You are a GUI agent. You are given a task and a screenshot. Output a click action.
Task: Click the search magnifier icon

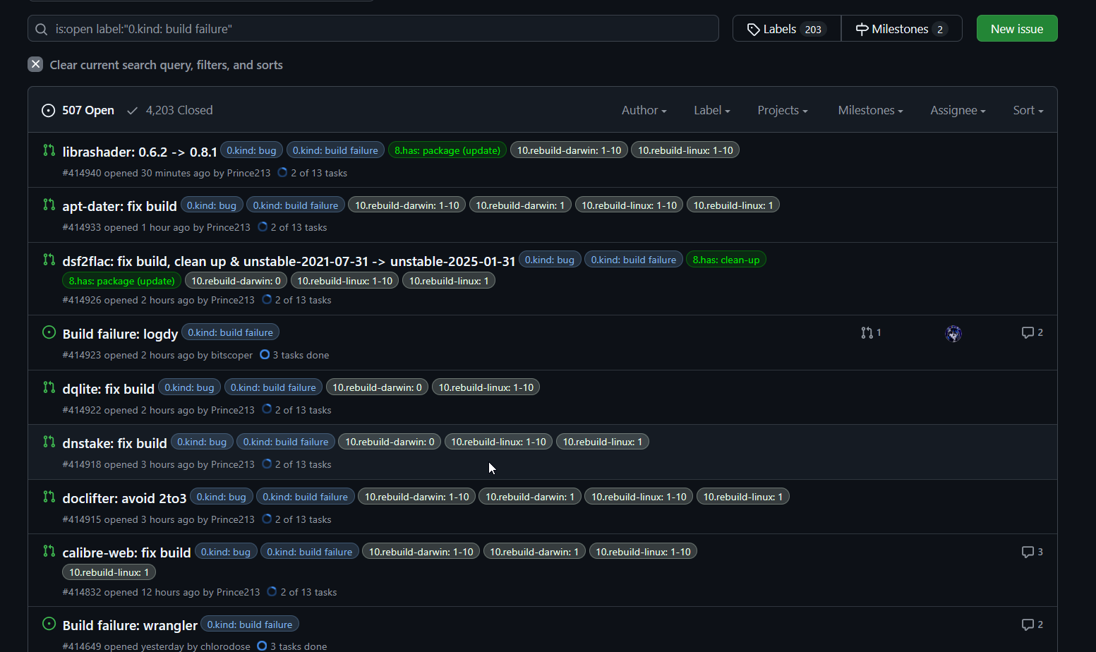coord(42,29)
